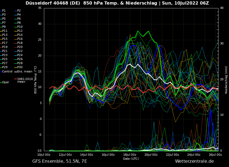Click the 26Jul 00z x-axis label
This screenshot has width=229, height=167.
coord(215,155)
